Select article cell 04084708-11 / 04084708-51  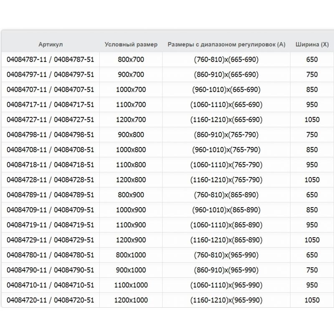tap(51, 150)
